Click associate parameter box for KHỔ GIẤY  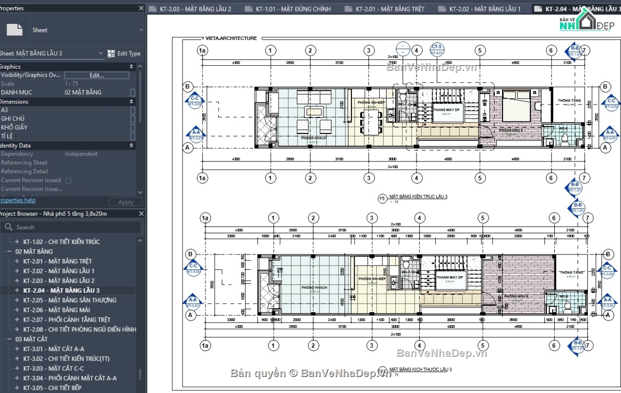click(x=133, y=128)
